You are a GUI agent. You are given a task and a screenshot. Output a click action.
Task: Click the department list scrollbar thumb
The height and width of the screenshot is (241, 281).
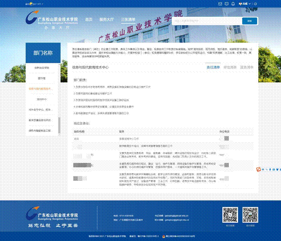coord(59,125)
